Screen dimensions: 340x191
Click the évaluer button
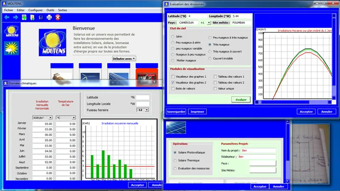(x=241, y=99)
